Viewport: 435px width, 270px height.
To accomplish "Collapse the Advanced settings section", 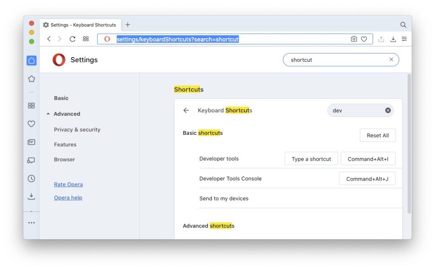I will tap(63, 114).
